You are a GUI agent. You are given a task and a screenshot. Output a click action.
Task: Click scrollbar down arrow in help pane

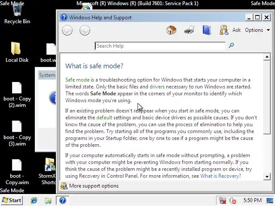(x=267, y=176)
